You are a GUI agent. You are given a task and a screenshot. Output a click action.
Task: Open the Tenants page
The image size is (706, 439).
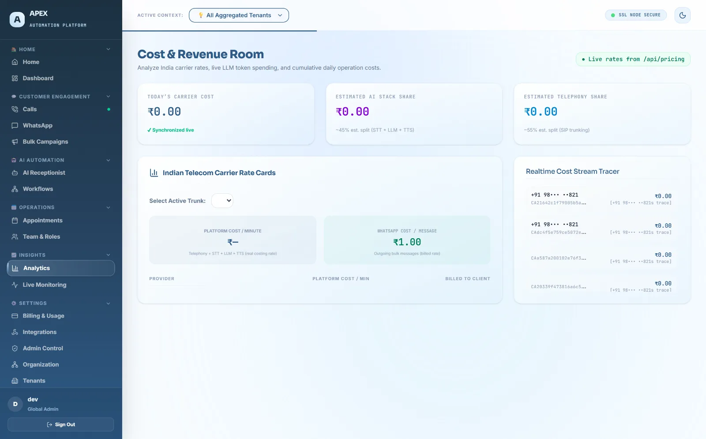pyautogui.click(x=61, y=381)
